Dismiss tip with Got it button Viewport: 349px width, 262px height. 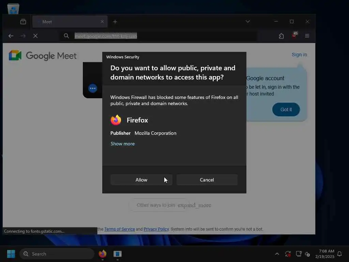286,110
